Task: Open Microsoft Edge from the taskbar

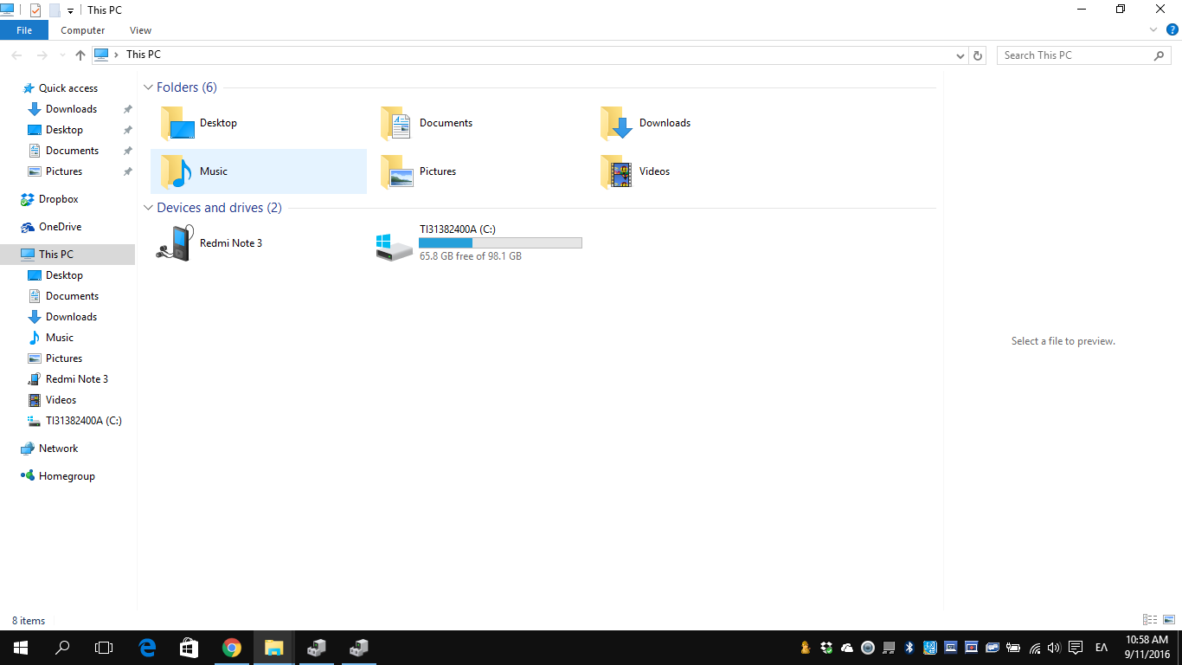Action: 147,648
